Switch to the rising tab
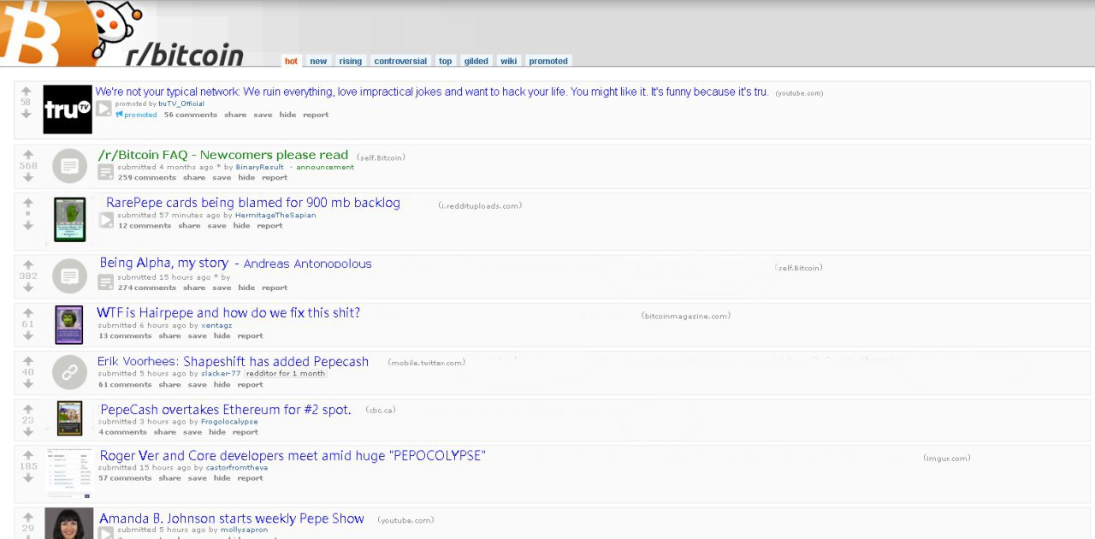The height and width of the screenshot is (539, 1095). pyautogui.click(x=350, y=61)
